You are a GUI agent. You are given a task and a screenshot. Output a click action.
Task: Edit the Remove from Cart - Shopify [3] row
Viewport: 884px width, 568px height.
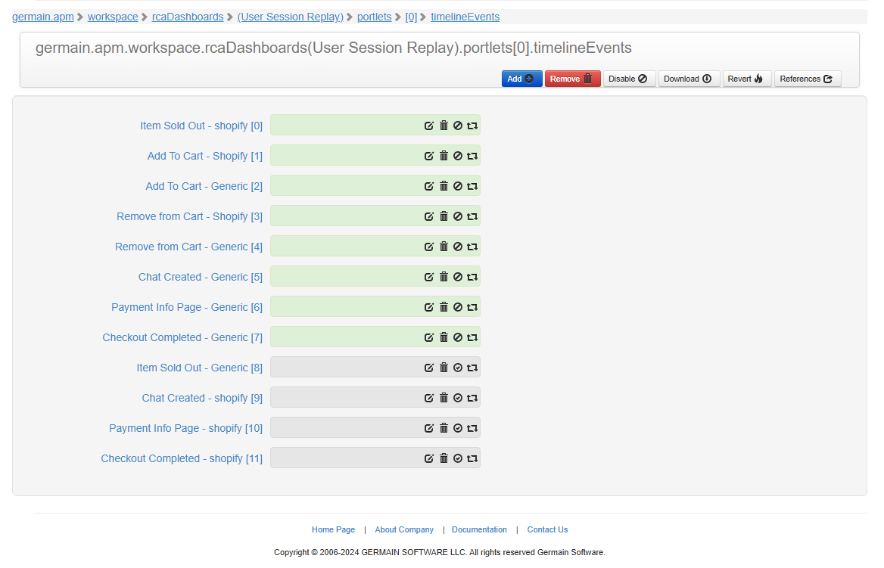click(429, 216)
